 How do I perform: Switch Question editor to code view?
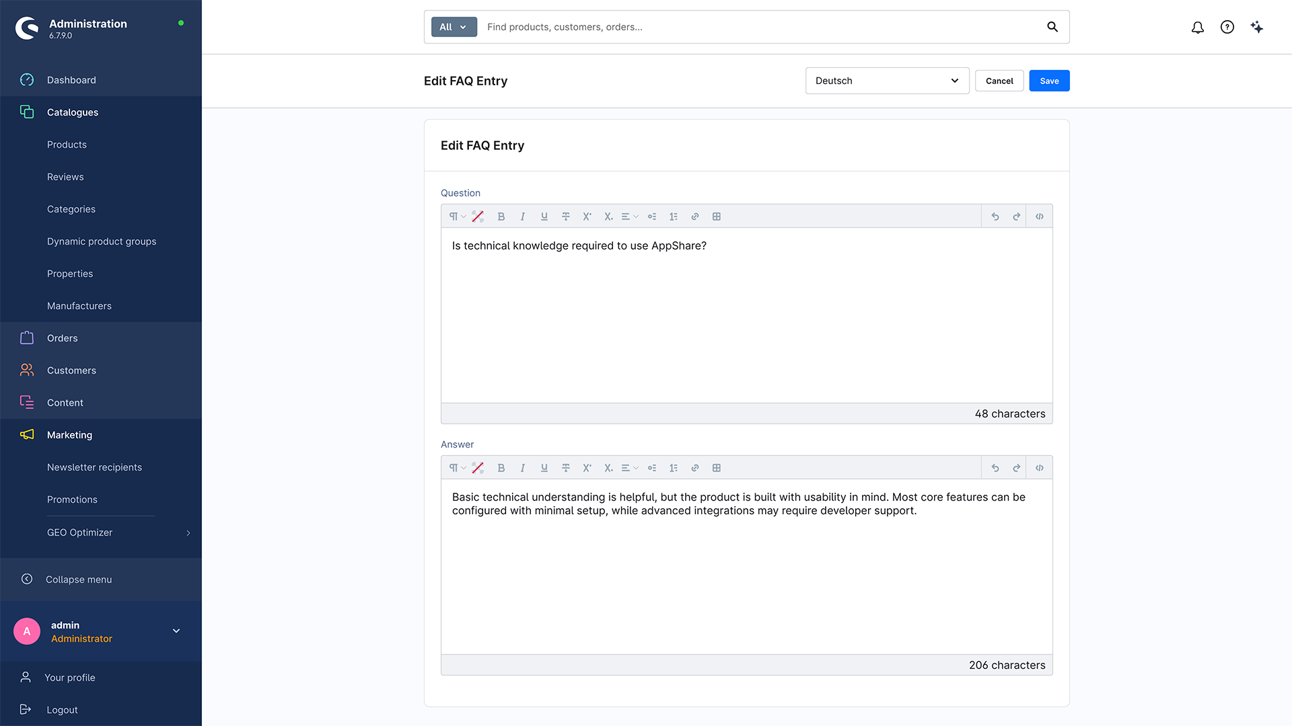pyautogui.click(x=1039, y=216)
